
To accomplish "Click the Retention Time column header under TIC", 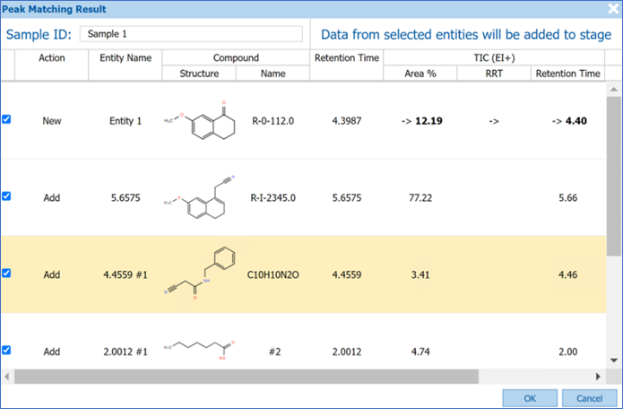I will [x=568, y=73].
